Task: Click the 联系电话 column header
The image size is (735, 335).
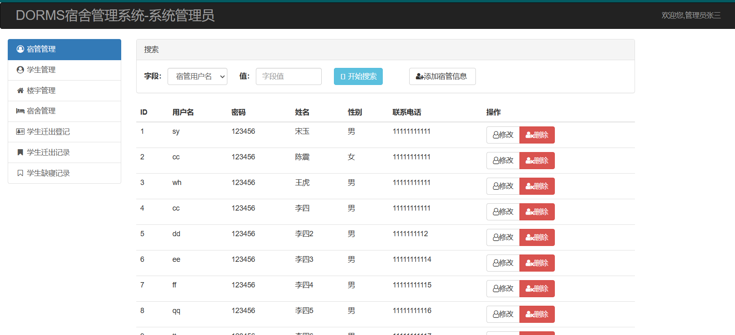Action: [407, 112]
